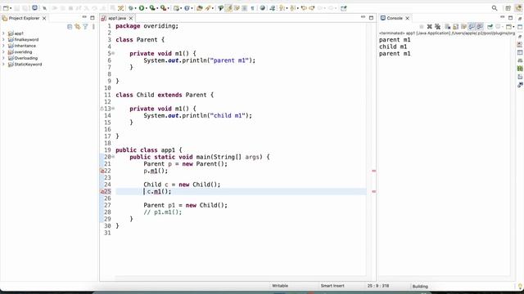Viewport: 524px width, 294px height.
Task: Click Clear Console icon
Action: pyautogui.click(x=448, y=27)
